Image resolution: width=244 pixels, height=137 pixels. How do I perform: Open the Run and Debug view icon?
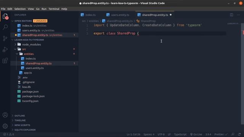[x=5, y=49]
